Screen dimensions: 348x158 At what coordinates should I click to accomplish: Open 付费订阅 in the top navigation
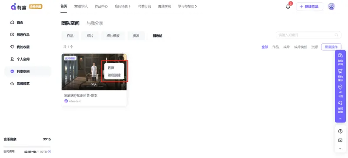point(144,7)
